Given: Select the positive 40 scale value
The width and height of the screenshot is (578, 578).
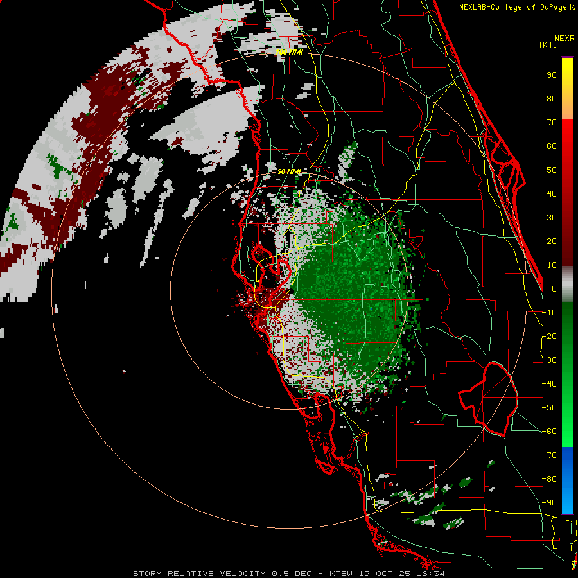Looking at the screenshot, I should coord(552,193).
